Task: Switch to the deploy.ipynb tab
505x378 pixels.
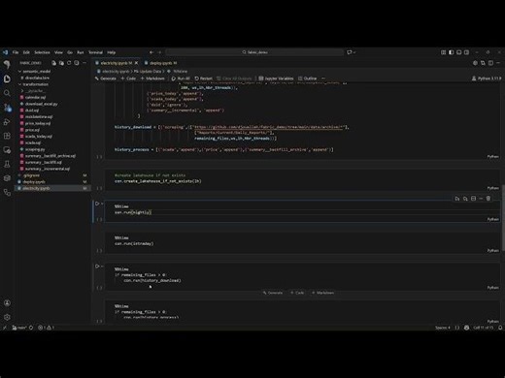Action: click(161, 63)
